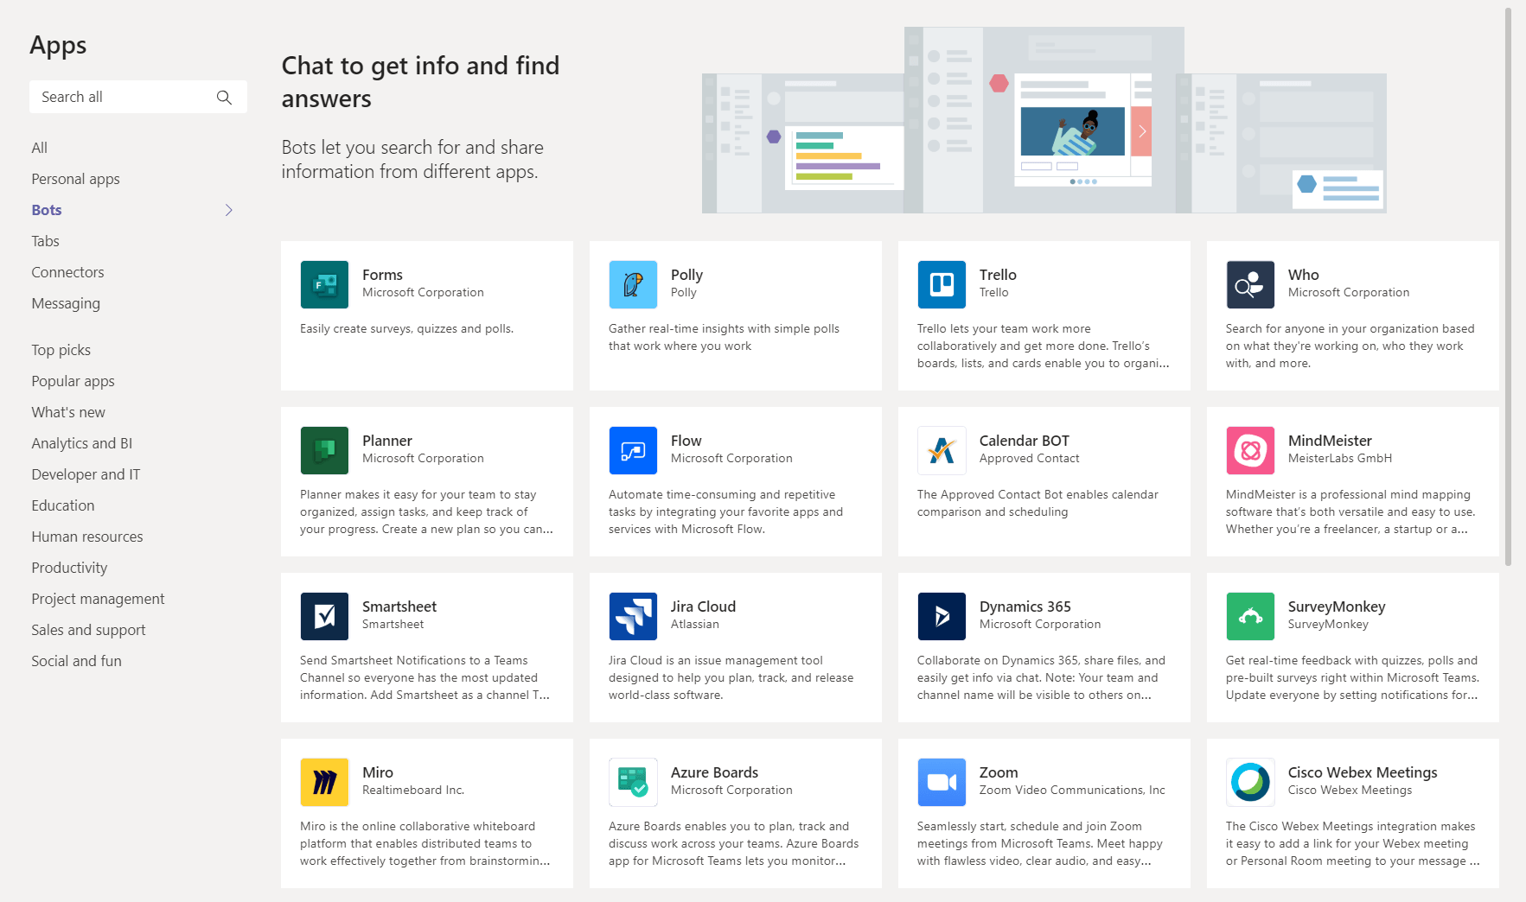This screenshot has height=902, width=1526.
Task: Open the Planner app title
Action: tap(387, 441)
